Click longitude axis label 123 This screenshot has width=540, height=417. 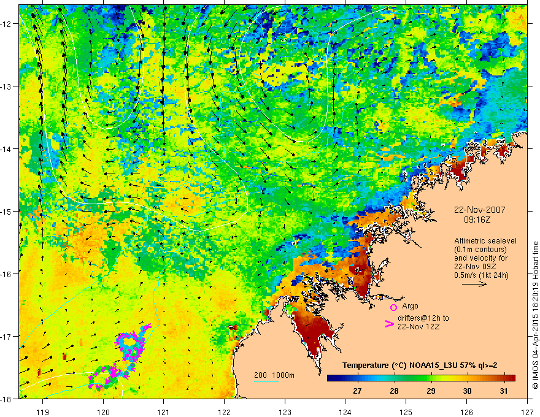click(285, 412)
